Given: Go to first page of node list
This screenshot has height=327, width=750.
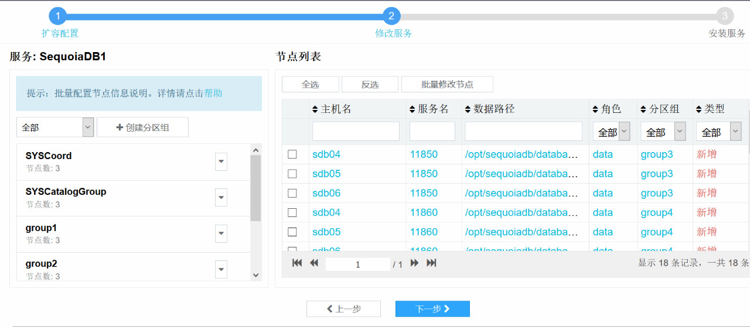Looking at the screenshot, I should pyautogui.click(x=297, y=263).
